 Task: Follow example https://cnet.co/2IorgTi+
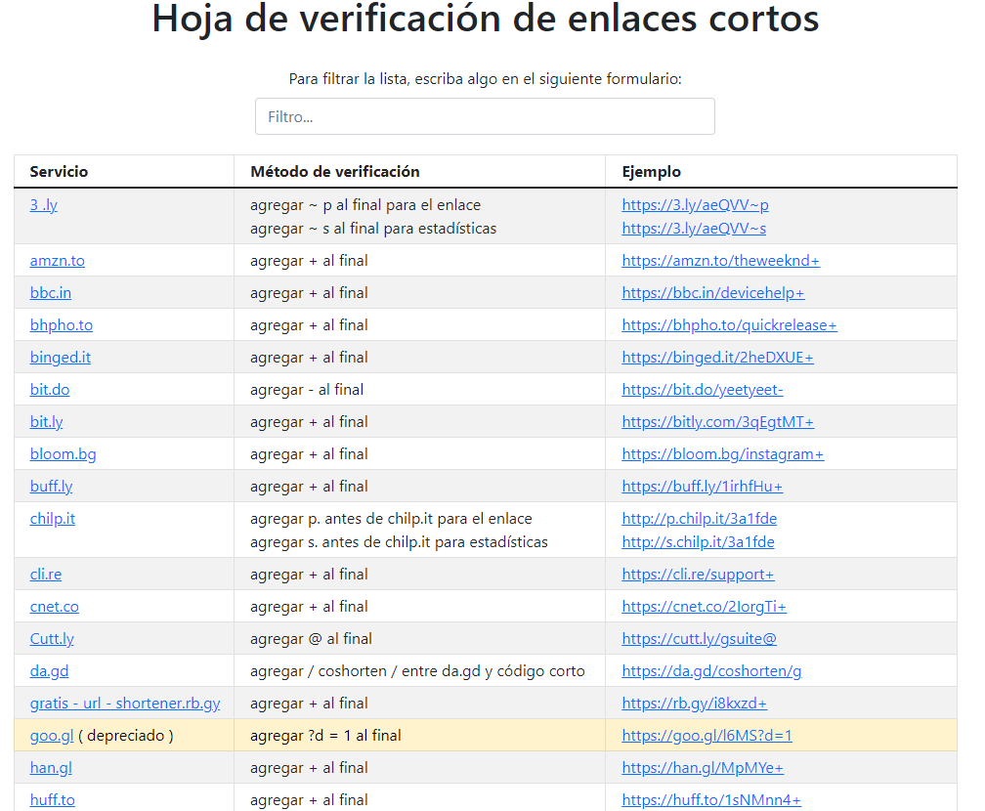click(x=705, y=606)
